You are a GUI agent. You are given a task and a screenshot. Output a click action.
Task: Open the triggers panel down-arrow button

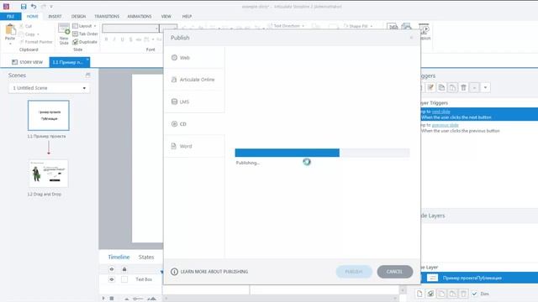click(486, 87)
